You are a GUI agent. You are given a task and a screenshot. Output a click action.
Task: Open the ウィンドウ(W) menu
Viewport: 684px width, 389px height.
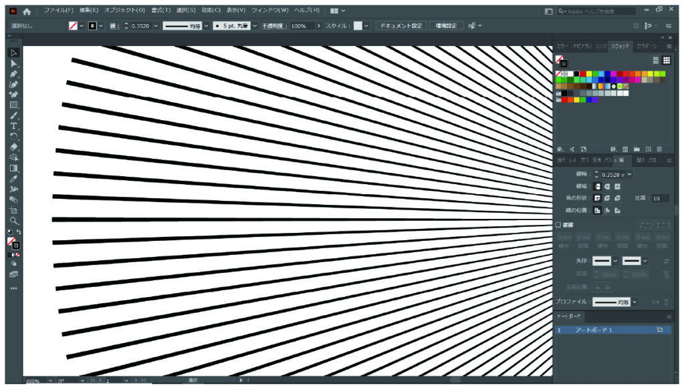point(270,10)
